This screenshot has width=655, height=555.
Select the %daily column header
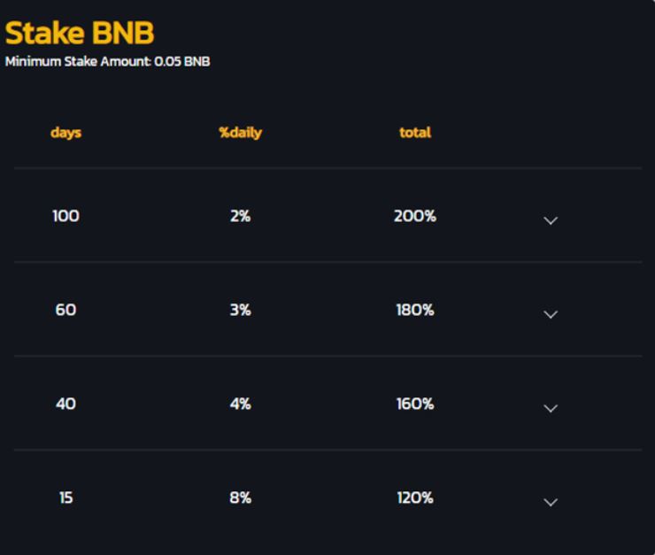pyautogui.click(x=241, y=133)
